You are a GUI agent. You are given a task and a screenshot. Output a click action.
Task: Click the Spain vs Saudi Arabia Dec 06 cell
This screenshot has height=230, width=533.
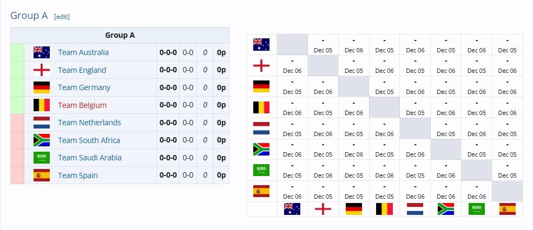[x=477, y=191]
